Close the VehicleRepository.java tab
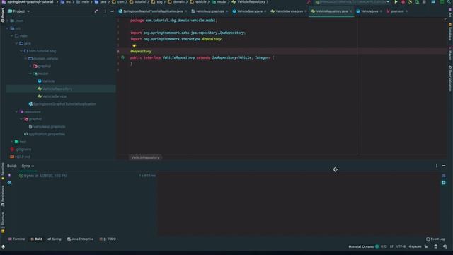The image size is (453, 255). (351, 11)
